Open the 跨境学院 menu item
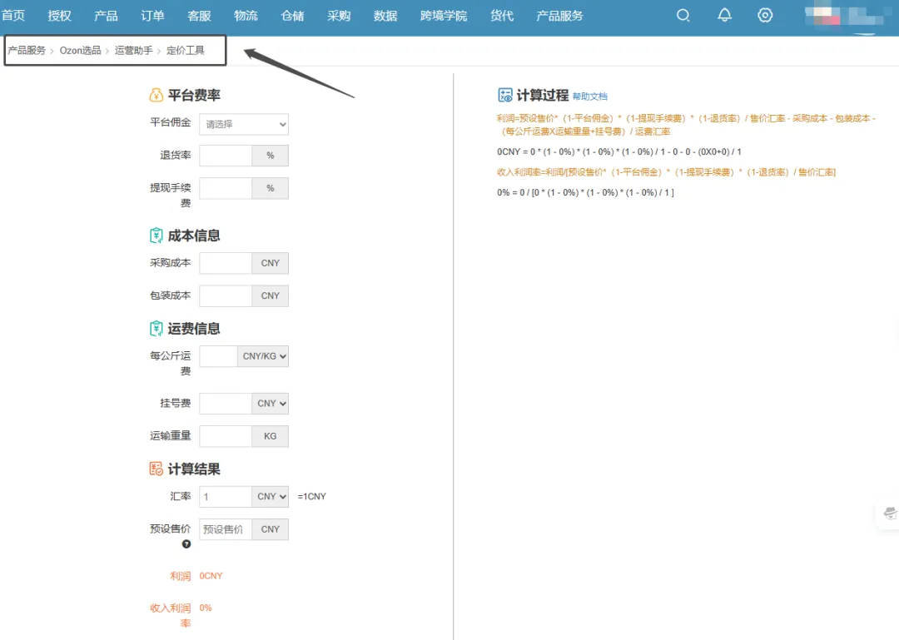The height and width of the screenshot is (640, 899). pyautogui.click(x=444, y=16)
